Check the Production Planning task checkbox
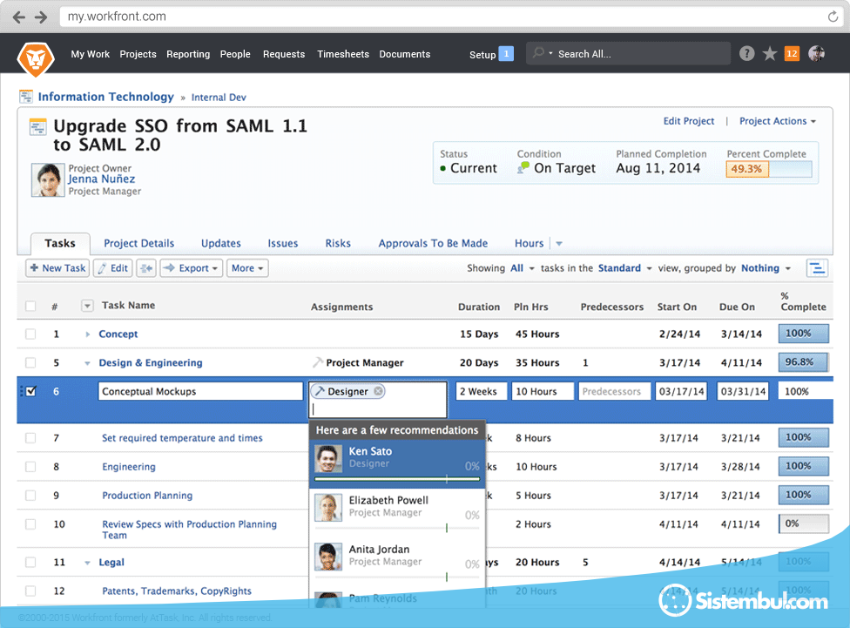The width and height of the screenshot is (850, 628). (x=30, y=495)
